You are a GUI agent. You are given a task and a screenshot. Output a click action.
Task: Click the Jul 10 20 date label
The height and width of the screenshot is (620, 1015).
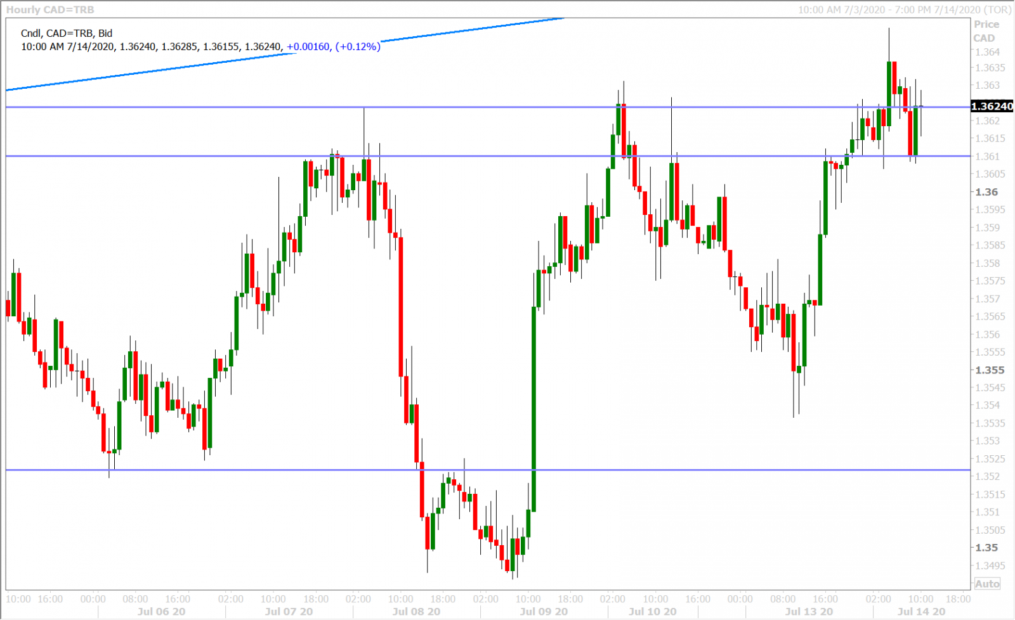652,612
